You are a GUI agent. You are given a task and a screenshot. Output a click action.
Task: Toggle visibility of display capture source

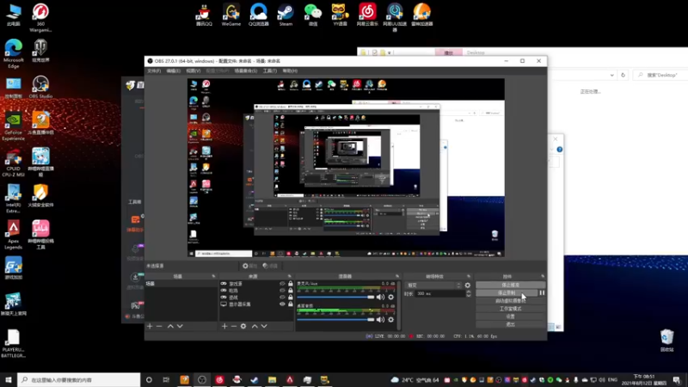click(282, 304)
